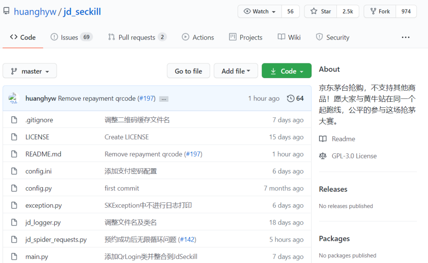Image resolution: width=428 pixels, height=263 pixels.
Task: Click the Go to file button
Action: 188,71
